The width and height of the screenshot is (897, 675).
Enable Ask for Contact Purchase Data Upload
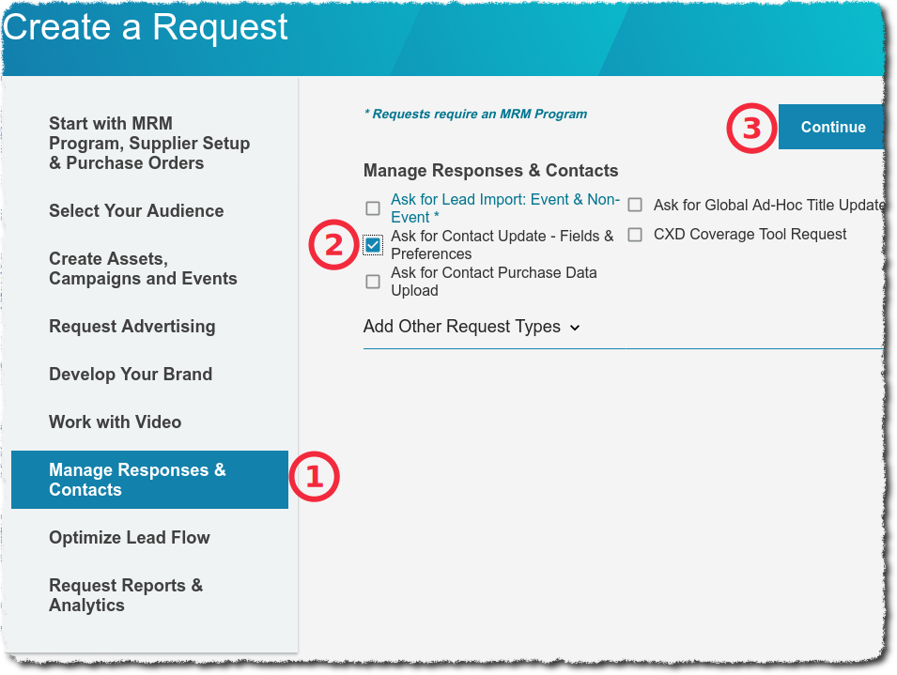373,282
